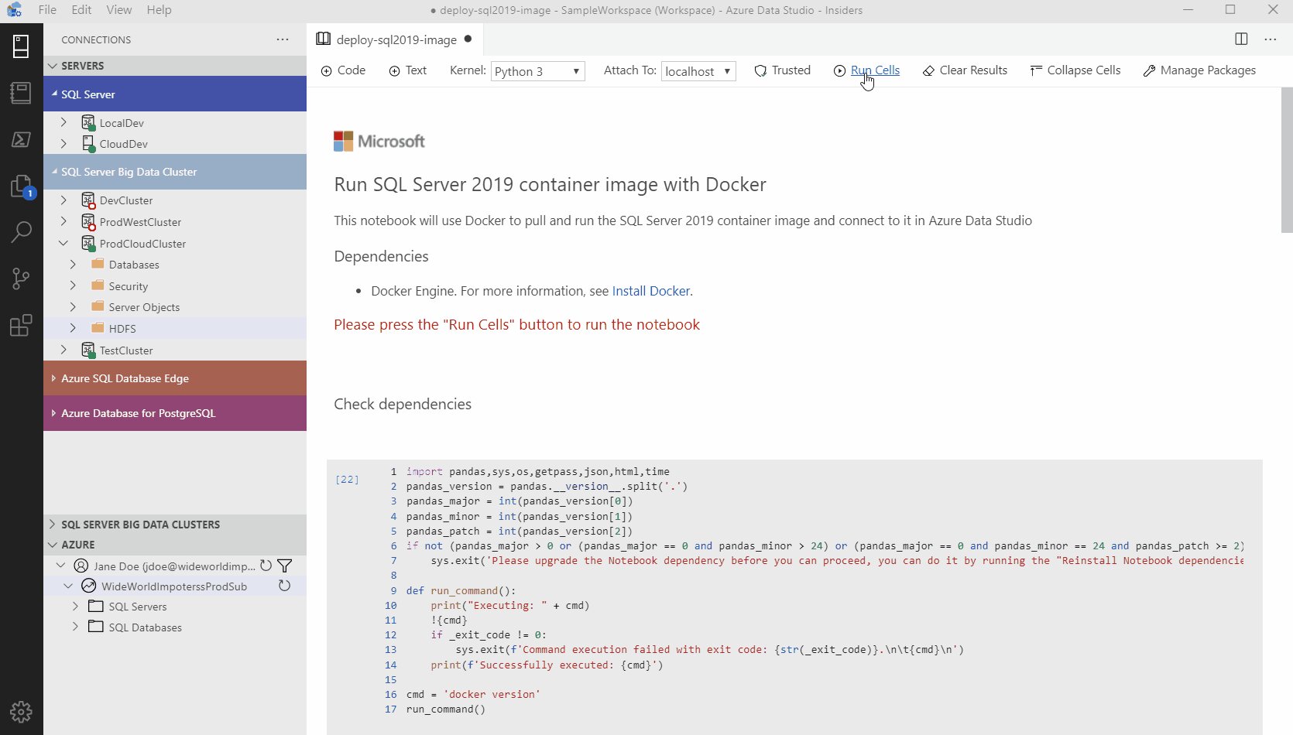Viewport: 1293px width, 735px height.
Task: Collapse the ProdCloudCluster tree item
Action: point(63,243)
